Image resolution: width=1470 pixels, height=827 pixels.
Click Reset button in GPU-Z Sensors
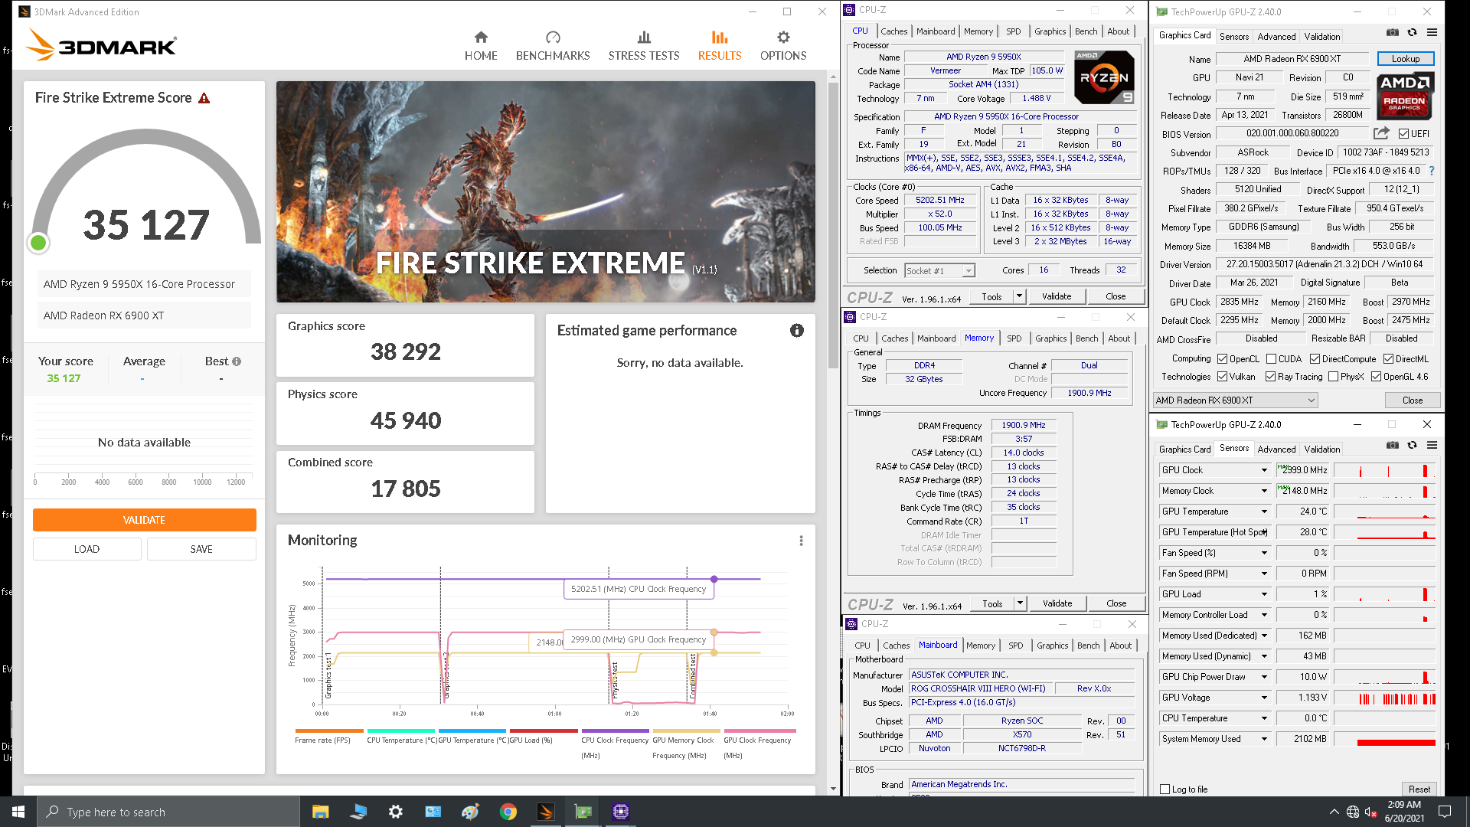[1419, 789]
